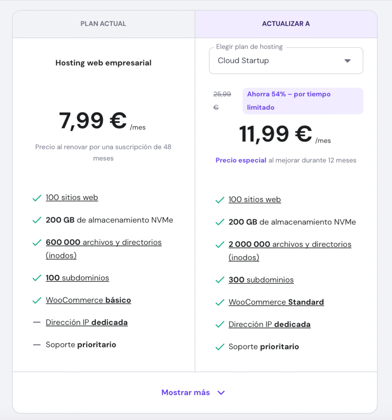Select the ACTUALIZAR A tab
This screenshot has height=420, width=392.
pos(286,23)
